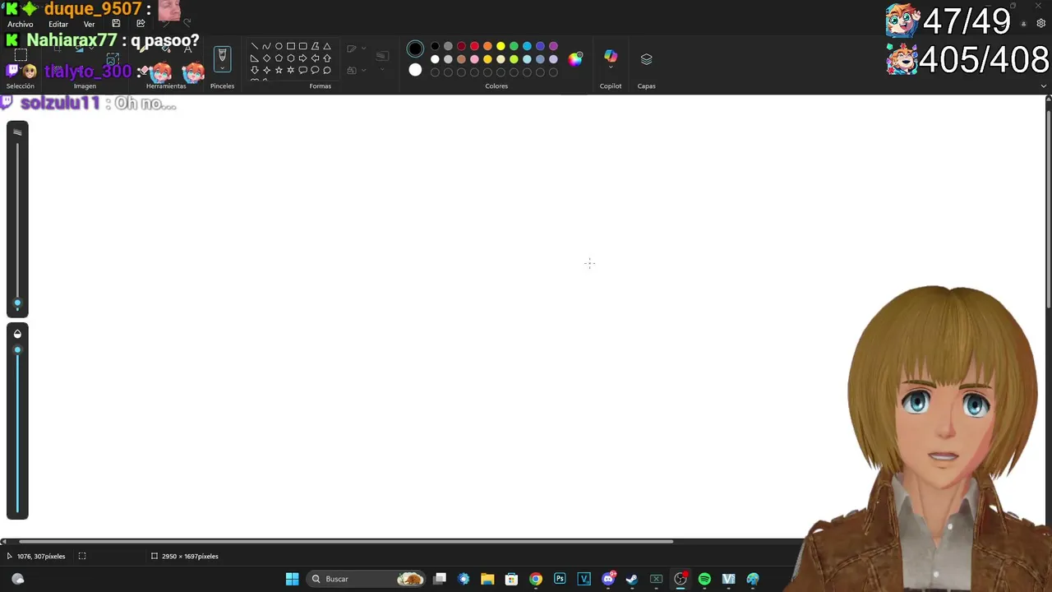Screen dimensions: 1052x592
Task: Select the isosceles Triangle shape
Action: 327,47
